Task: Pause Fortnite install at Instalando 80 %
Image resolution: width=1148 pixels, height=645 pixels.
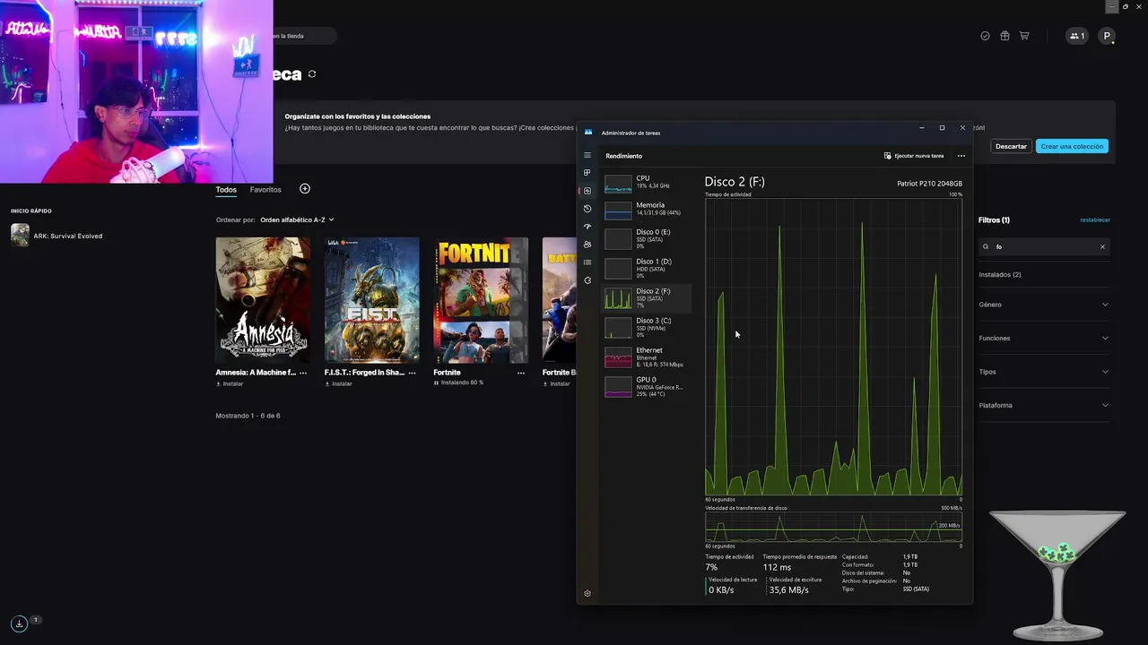Action: click(458, 383)
